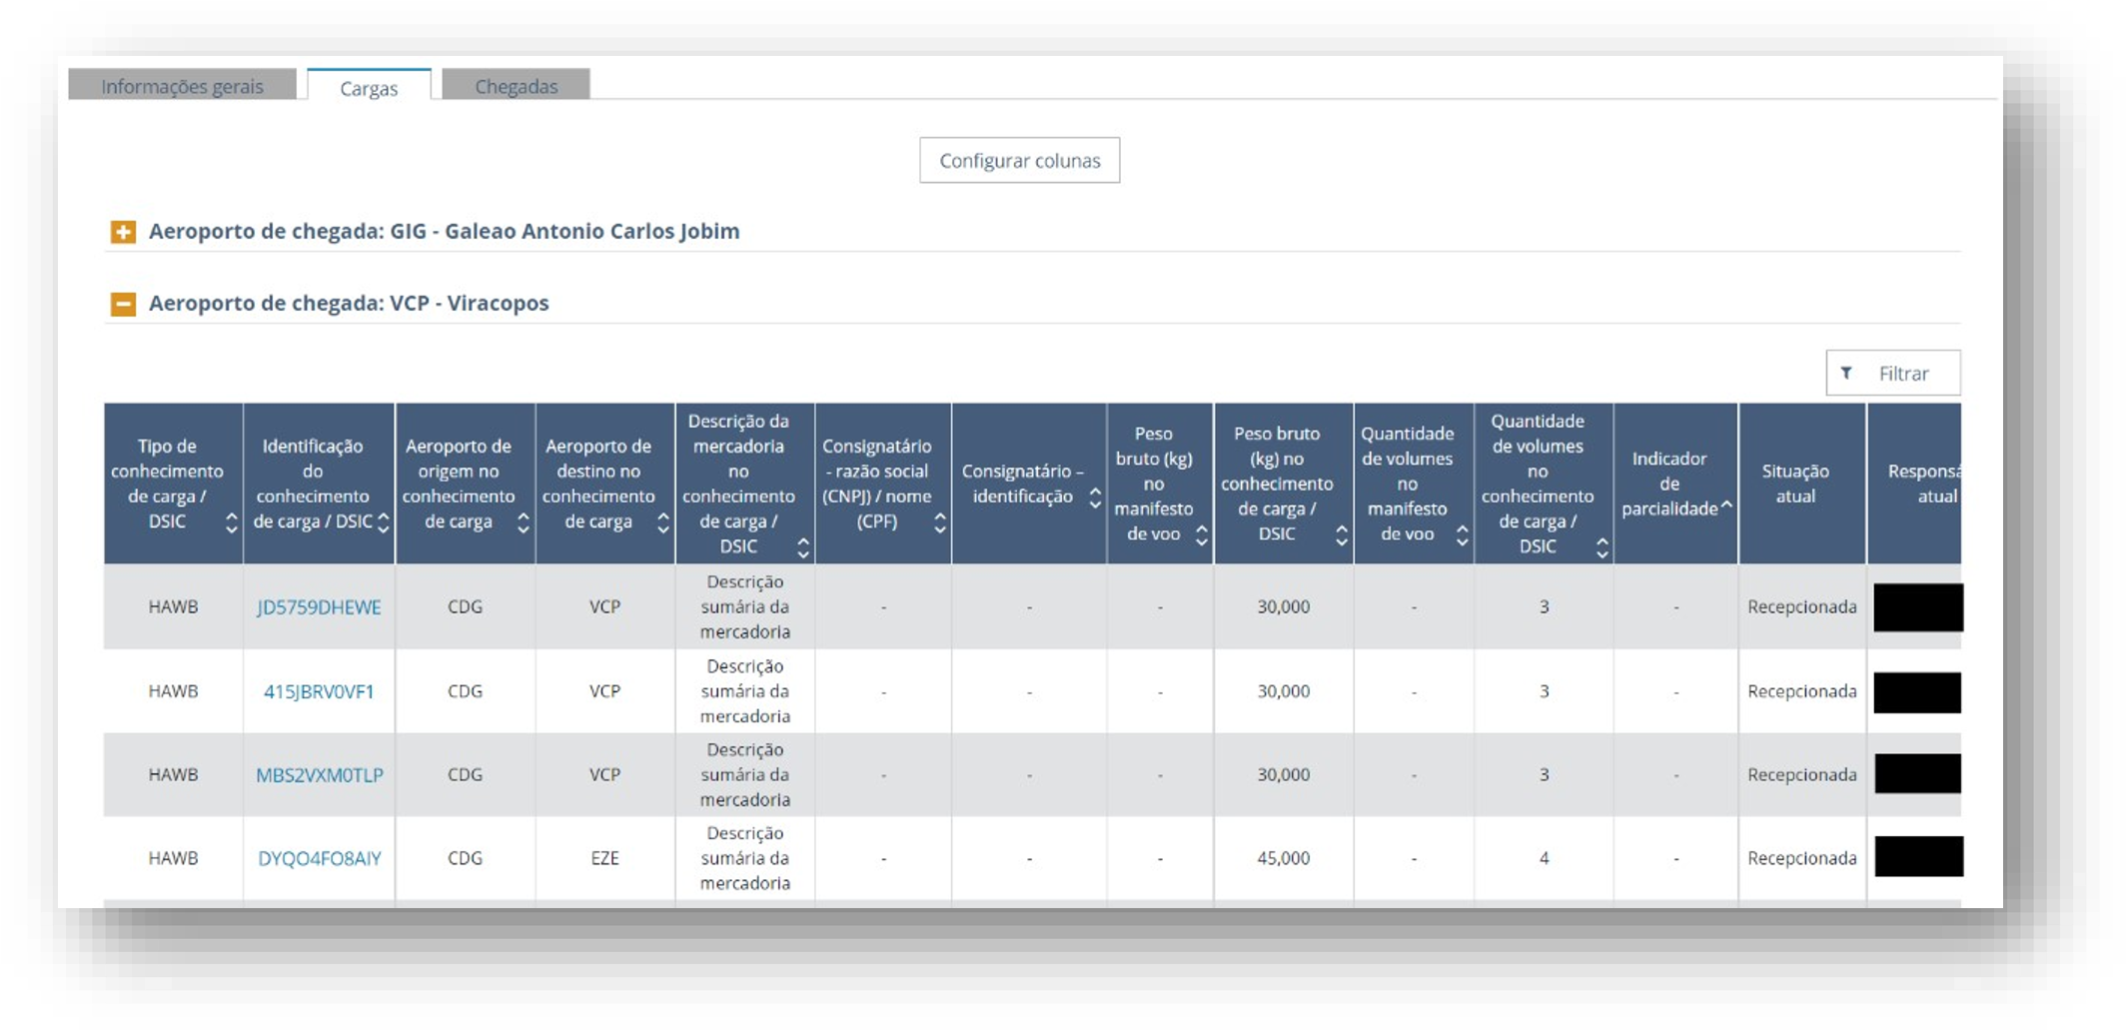Click Recepcionada status in JD5759DHEWE row
Image resolution: width=2126 pixels, height=1030 pixels.
point(1801,606)
